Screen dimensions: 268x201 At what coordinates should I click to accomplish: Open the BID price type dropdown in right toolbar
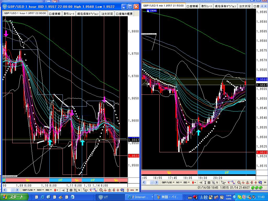pyautogui.click(x=186, y=182)
